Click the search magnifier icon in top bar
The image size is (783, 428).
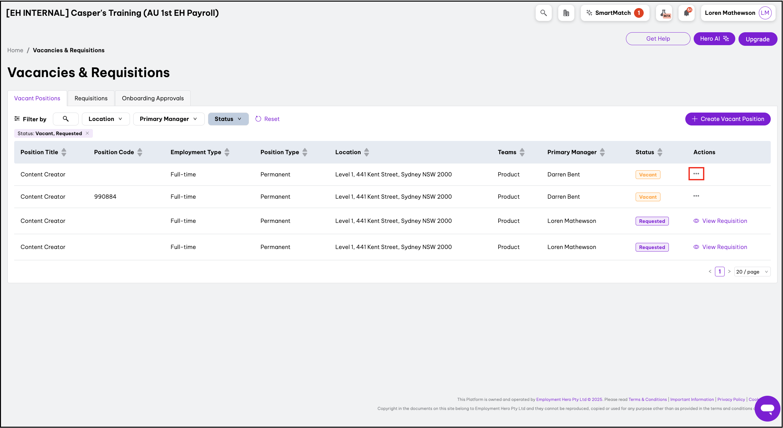(543, 13)
